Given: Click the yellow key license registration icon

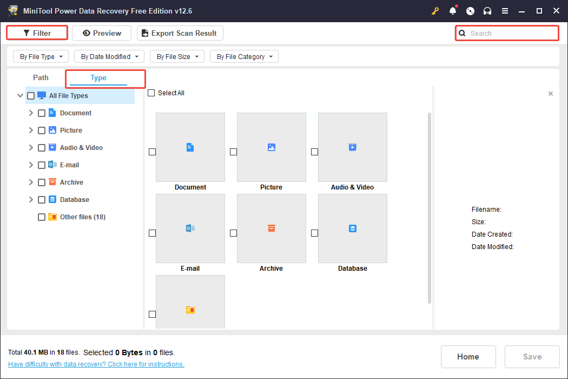Looking at the screenshot, I should [435, 10].
